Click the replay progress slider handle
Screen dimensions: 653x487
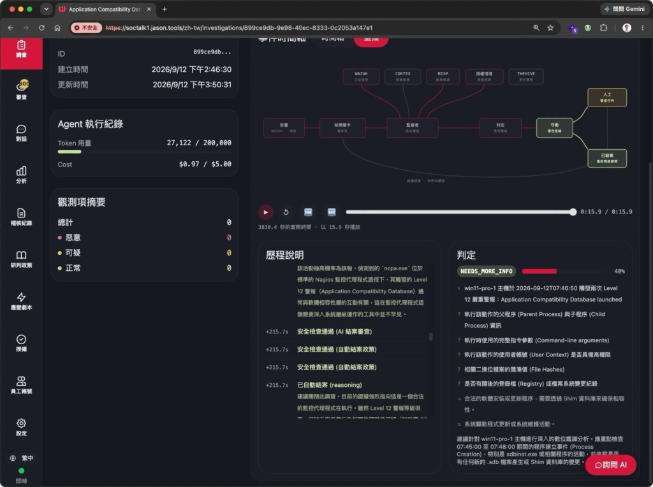tap(573, 212)
